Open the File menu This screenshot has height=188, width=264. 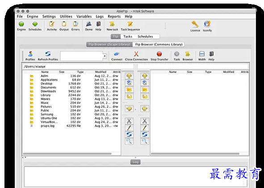click(20, 17)
